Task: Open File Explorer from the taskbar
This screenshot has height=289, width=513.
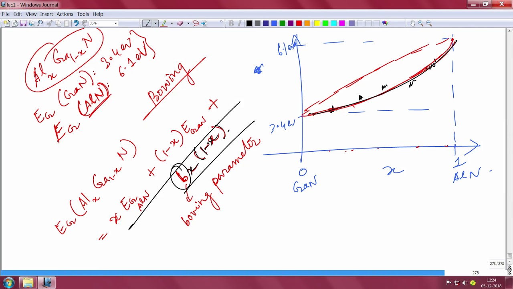Action: (x=28, y=283)
